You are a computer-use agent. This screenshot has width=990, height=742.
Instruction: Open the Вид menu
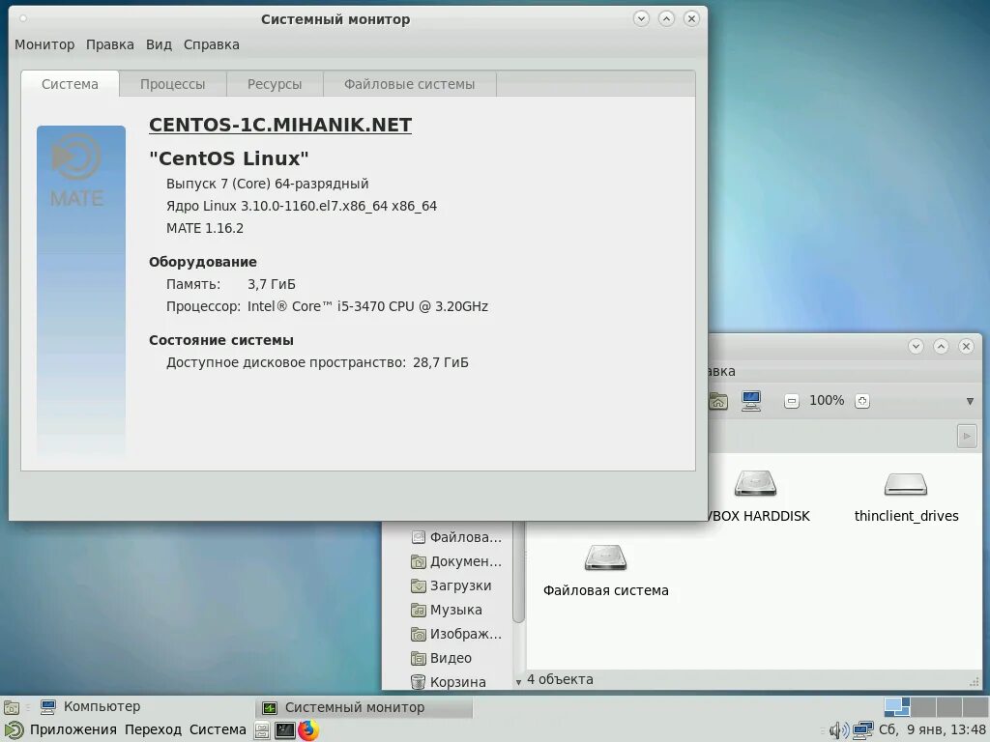tap(159, 44)
